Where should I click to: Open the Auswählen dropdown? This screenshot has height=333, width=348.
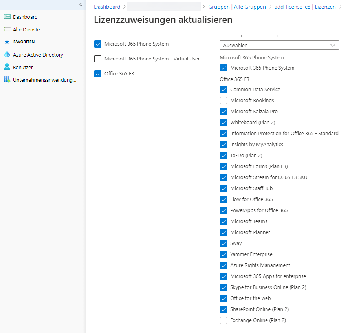point(279,45)
